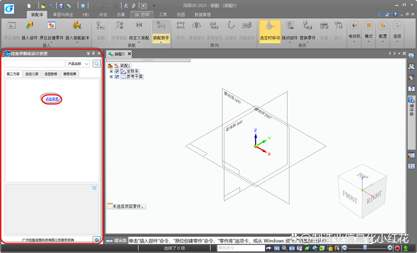Expand the 坐标系 tree node
The image size is (417, 253).
pos(111,71)
